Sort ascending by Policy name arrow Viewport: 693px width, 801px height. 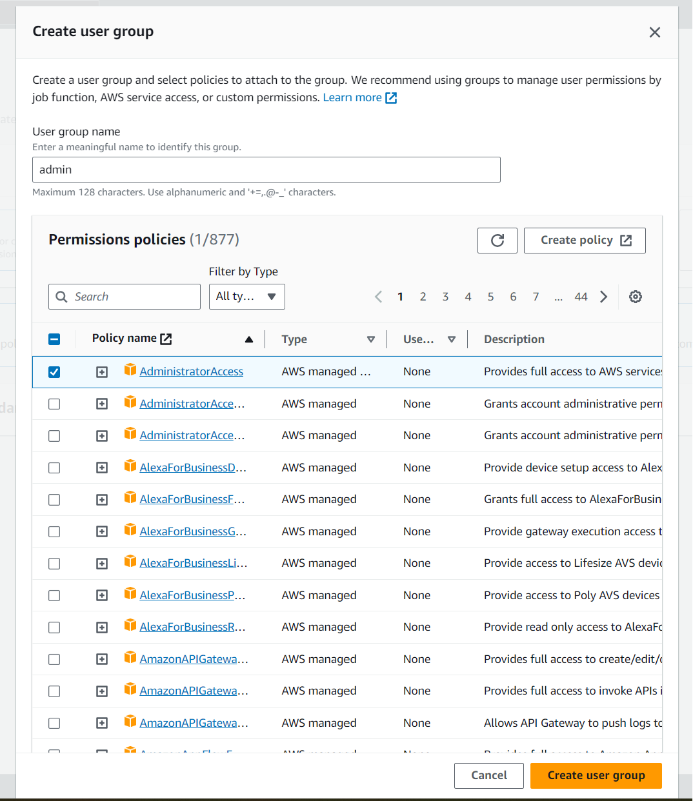249,339
